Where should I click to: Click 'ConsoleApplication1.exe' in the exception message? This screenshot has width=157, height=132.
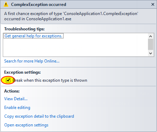click(49, 19)
